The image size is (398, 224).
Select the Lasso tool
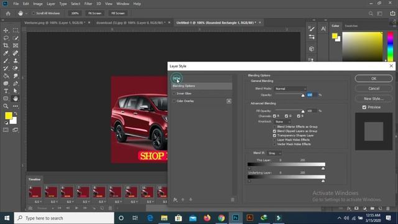[6, 38]
